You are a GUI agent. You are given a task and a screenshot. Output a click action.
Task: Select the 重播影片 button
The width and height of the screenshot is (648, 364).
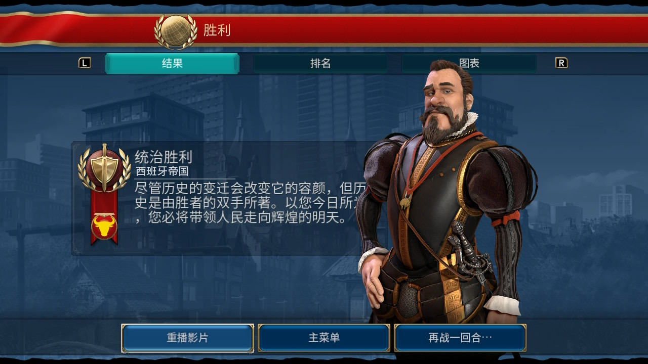tap(187, 338)
